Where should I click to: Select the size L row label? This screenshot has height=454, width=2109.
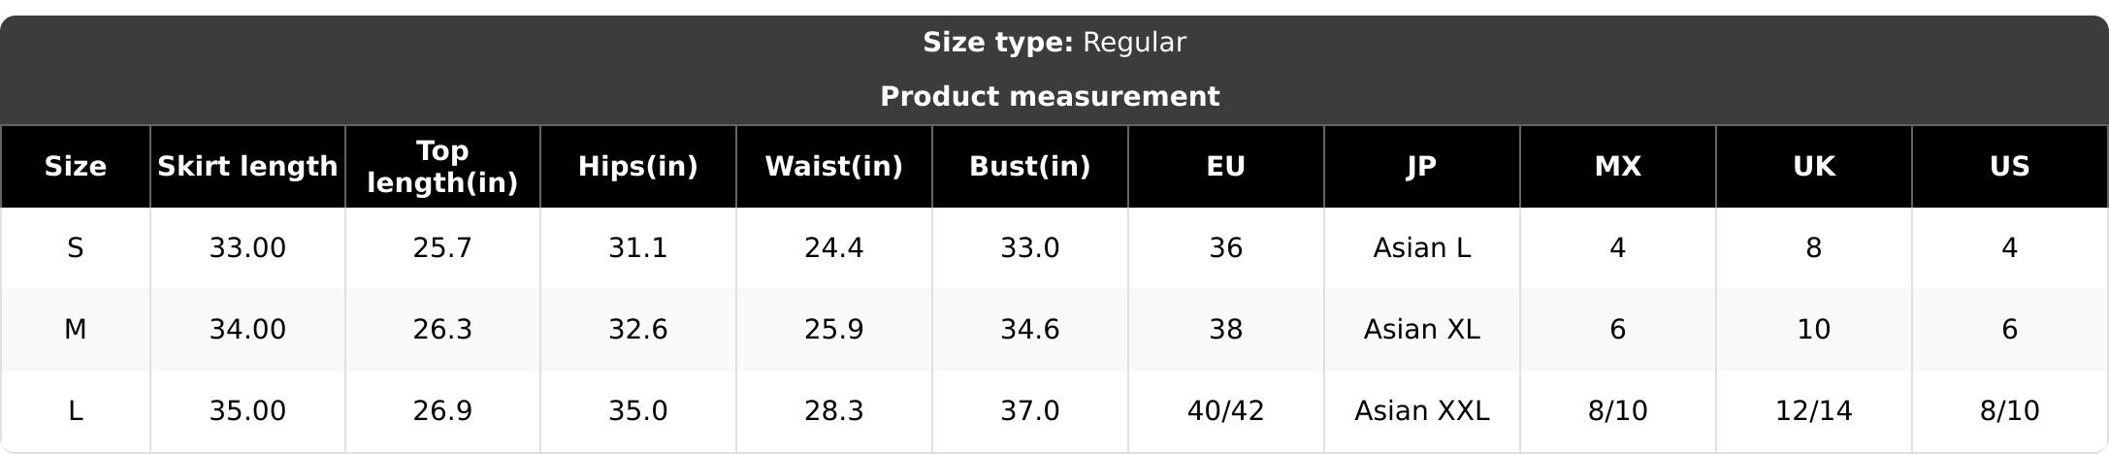(x=76, y=411)
